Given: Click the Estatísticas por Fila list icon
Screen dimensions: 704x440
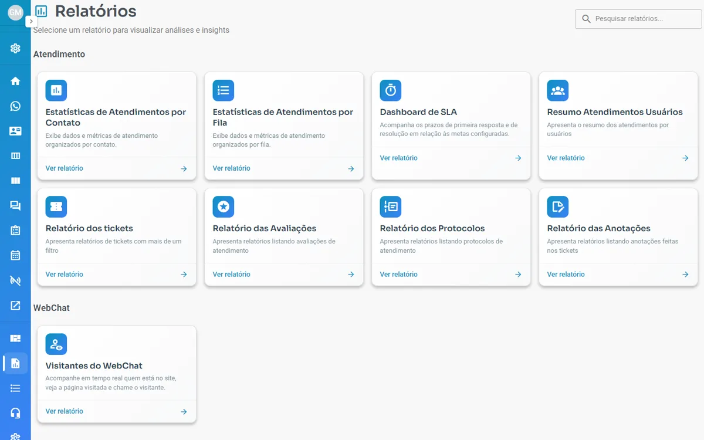Looking at the screenshot, I should coord(224,90).
